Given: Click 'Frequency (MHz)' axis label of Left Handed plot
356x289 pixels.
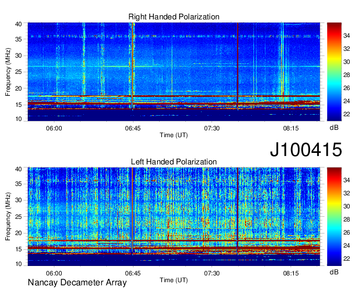Looking at the screenshot, I should pos(8,217).
